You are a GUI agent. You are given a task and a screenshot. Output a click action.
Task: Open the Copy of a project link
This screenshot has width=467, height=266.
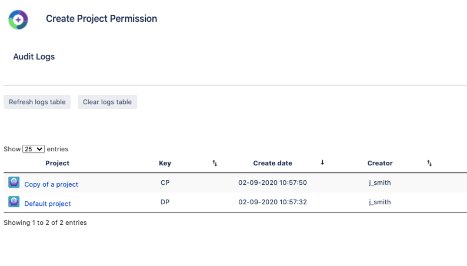click(x=51, y=184)
